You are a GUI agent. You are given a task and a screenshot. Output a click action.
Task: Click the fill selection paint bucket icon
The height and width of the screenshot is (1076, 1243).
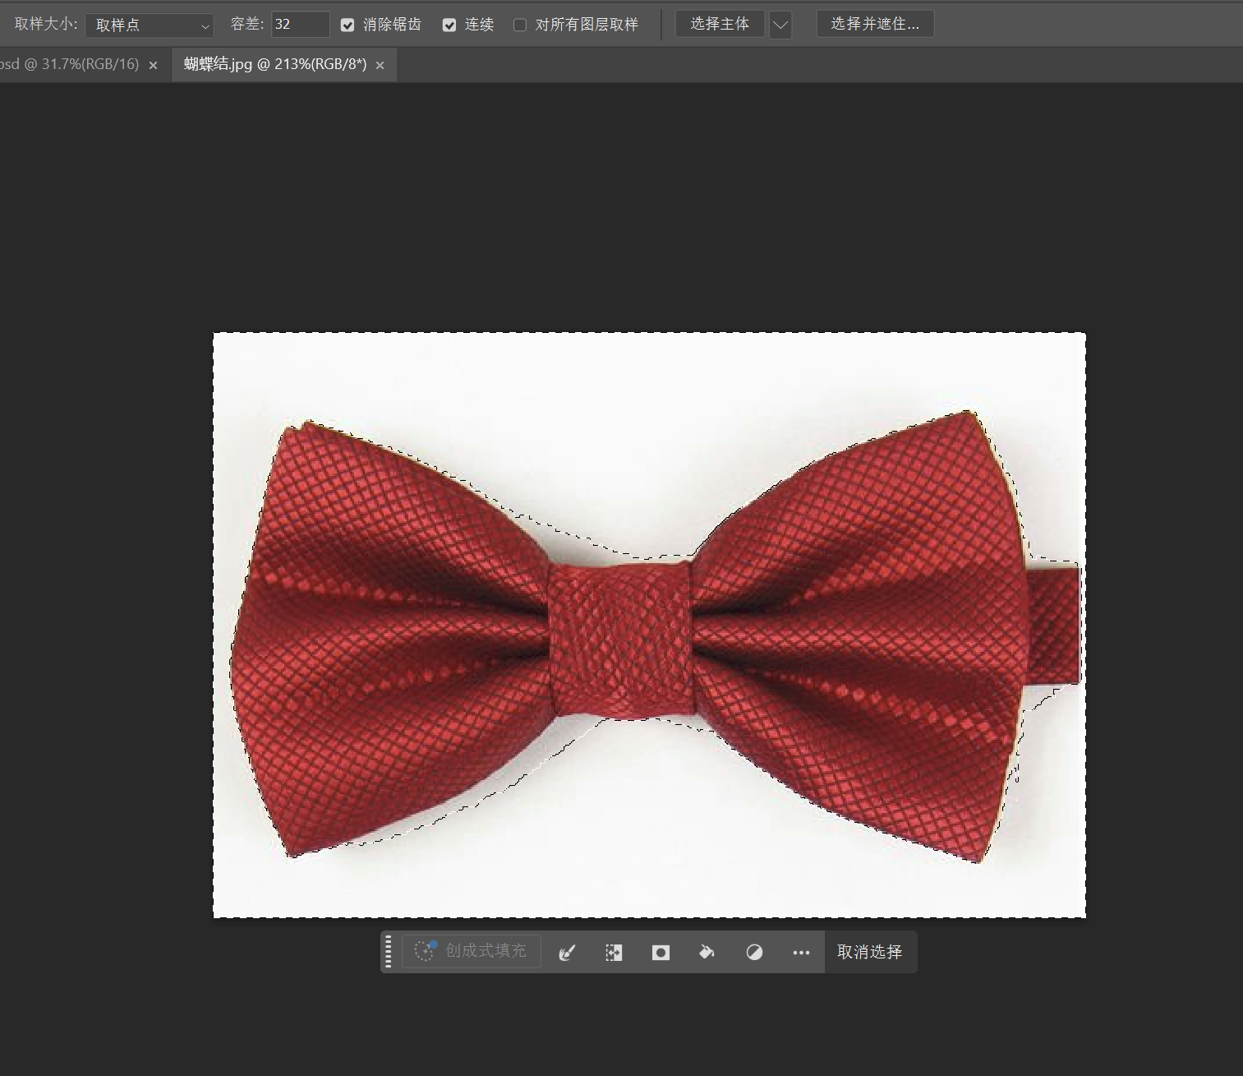click(x=707, y=952)
